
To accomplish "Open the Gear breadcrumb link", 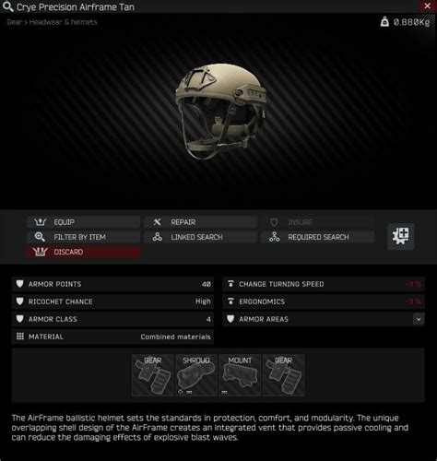I will pos(14,22).
